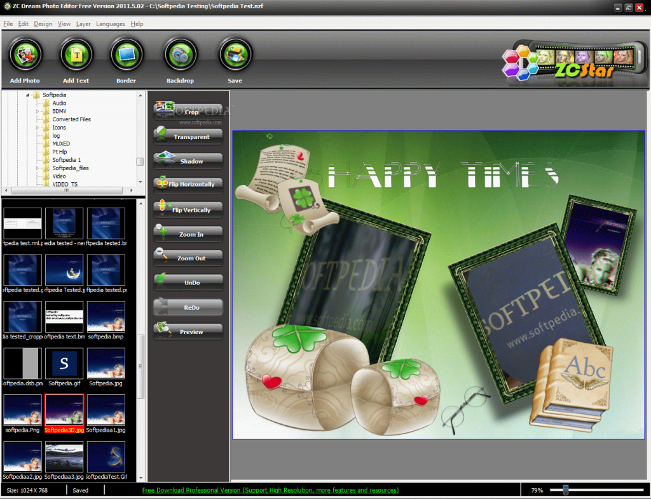Select softpedia.bmp thumbnail
Viewport: 651px width, 499px height.
coord(106,321)
